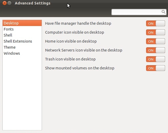Click empty area below sidebar list
168x133 pixels.
(22, 93)
